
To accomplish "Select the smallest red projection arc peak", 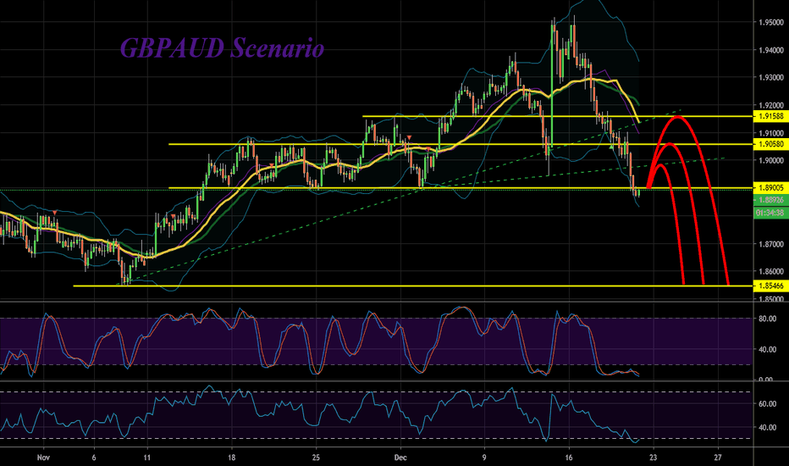I will coord(659,164).
